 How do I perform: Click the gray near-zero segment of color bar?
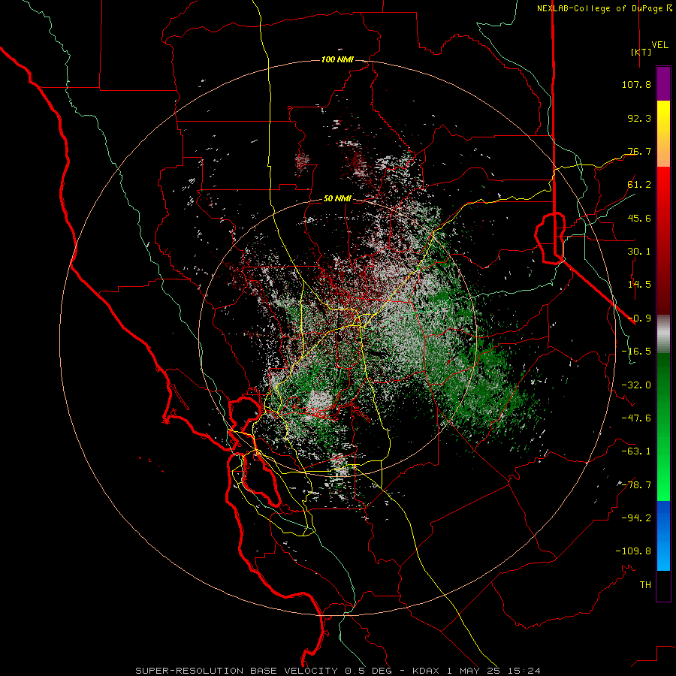(x=663, y=334)
